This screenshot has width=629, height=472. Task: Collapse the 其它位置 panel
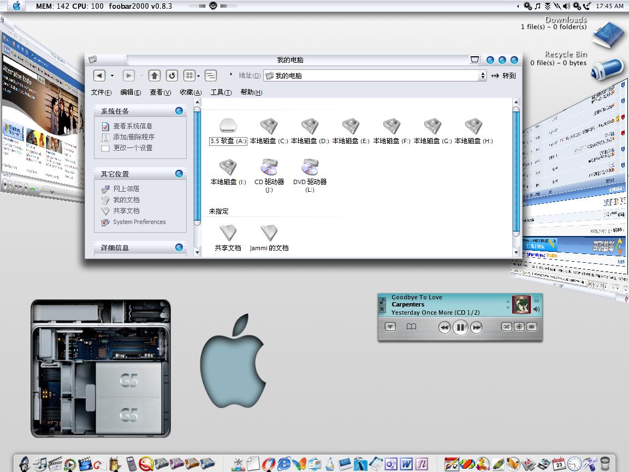(x=179, y=173)
